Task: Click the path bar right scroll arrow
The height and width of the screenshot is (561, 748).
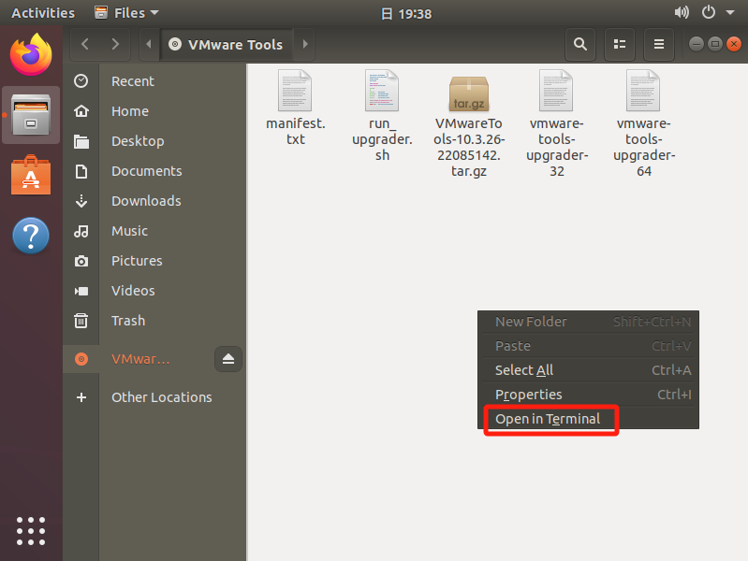Action: point(305,44)
